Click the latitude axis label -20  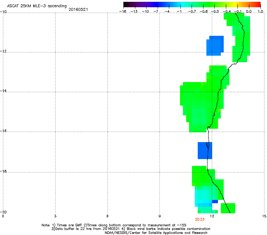(3, 212)
